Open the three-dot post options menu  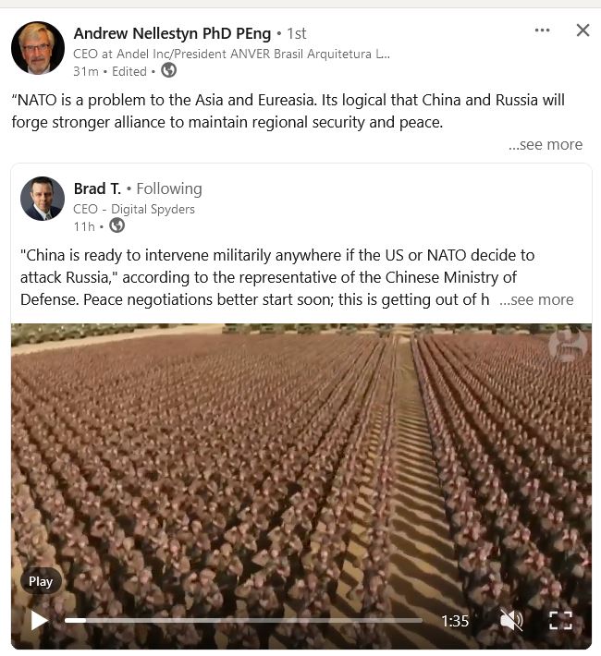542,30
